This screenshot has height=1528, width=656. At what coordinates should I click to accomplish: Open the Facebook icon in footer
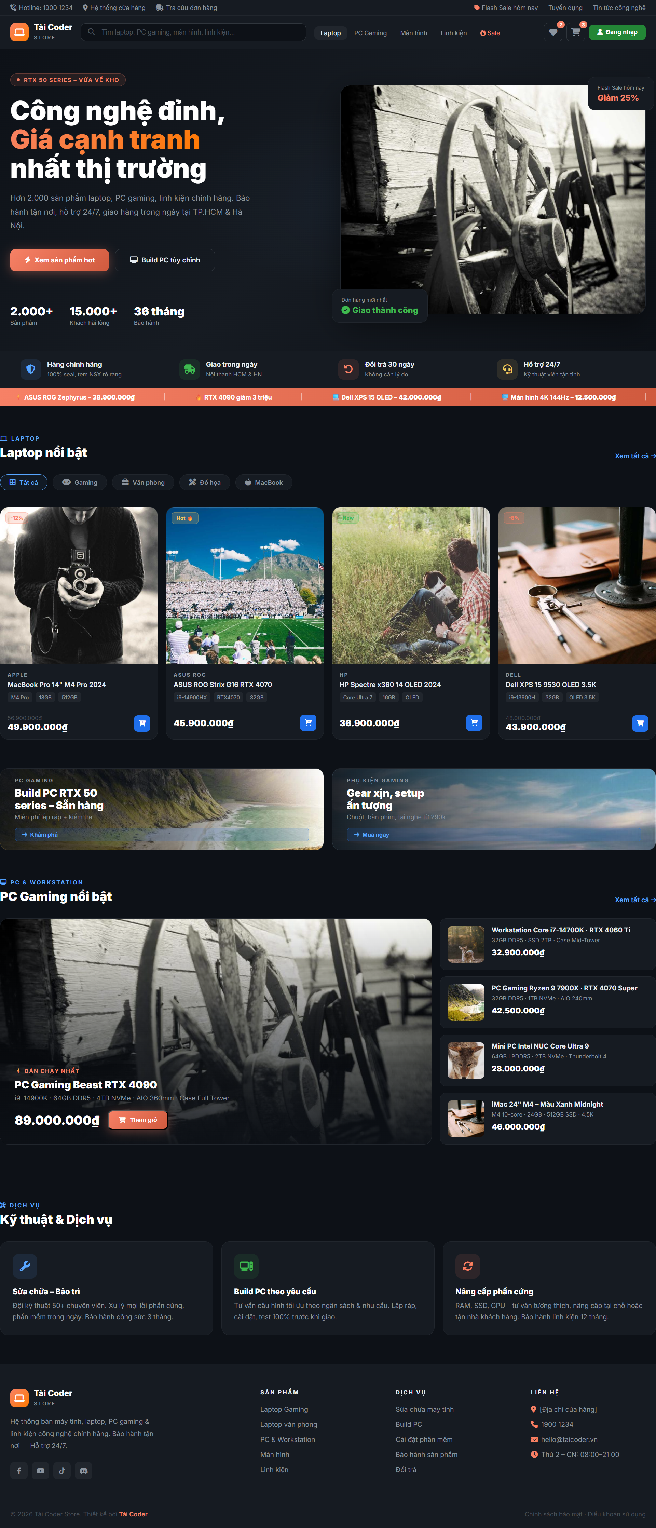point(19,1471)
